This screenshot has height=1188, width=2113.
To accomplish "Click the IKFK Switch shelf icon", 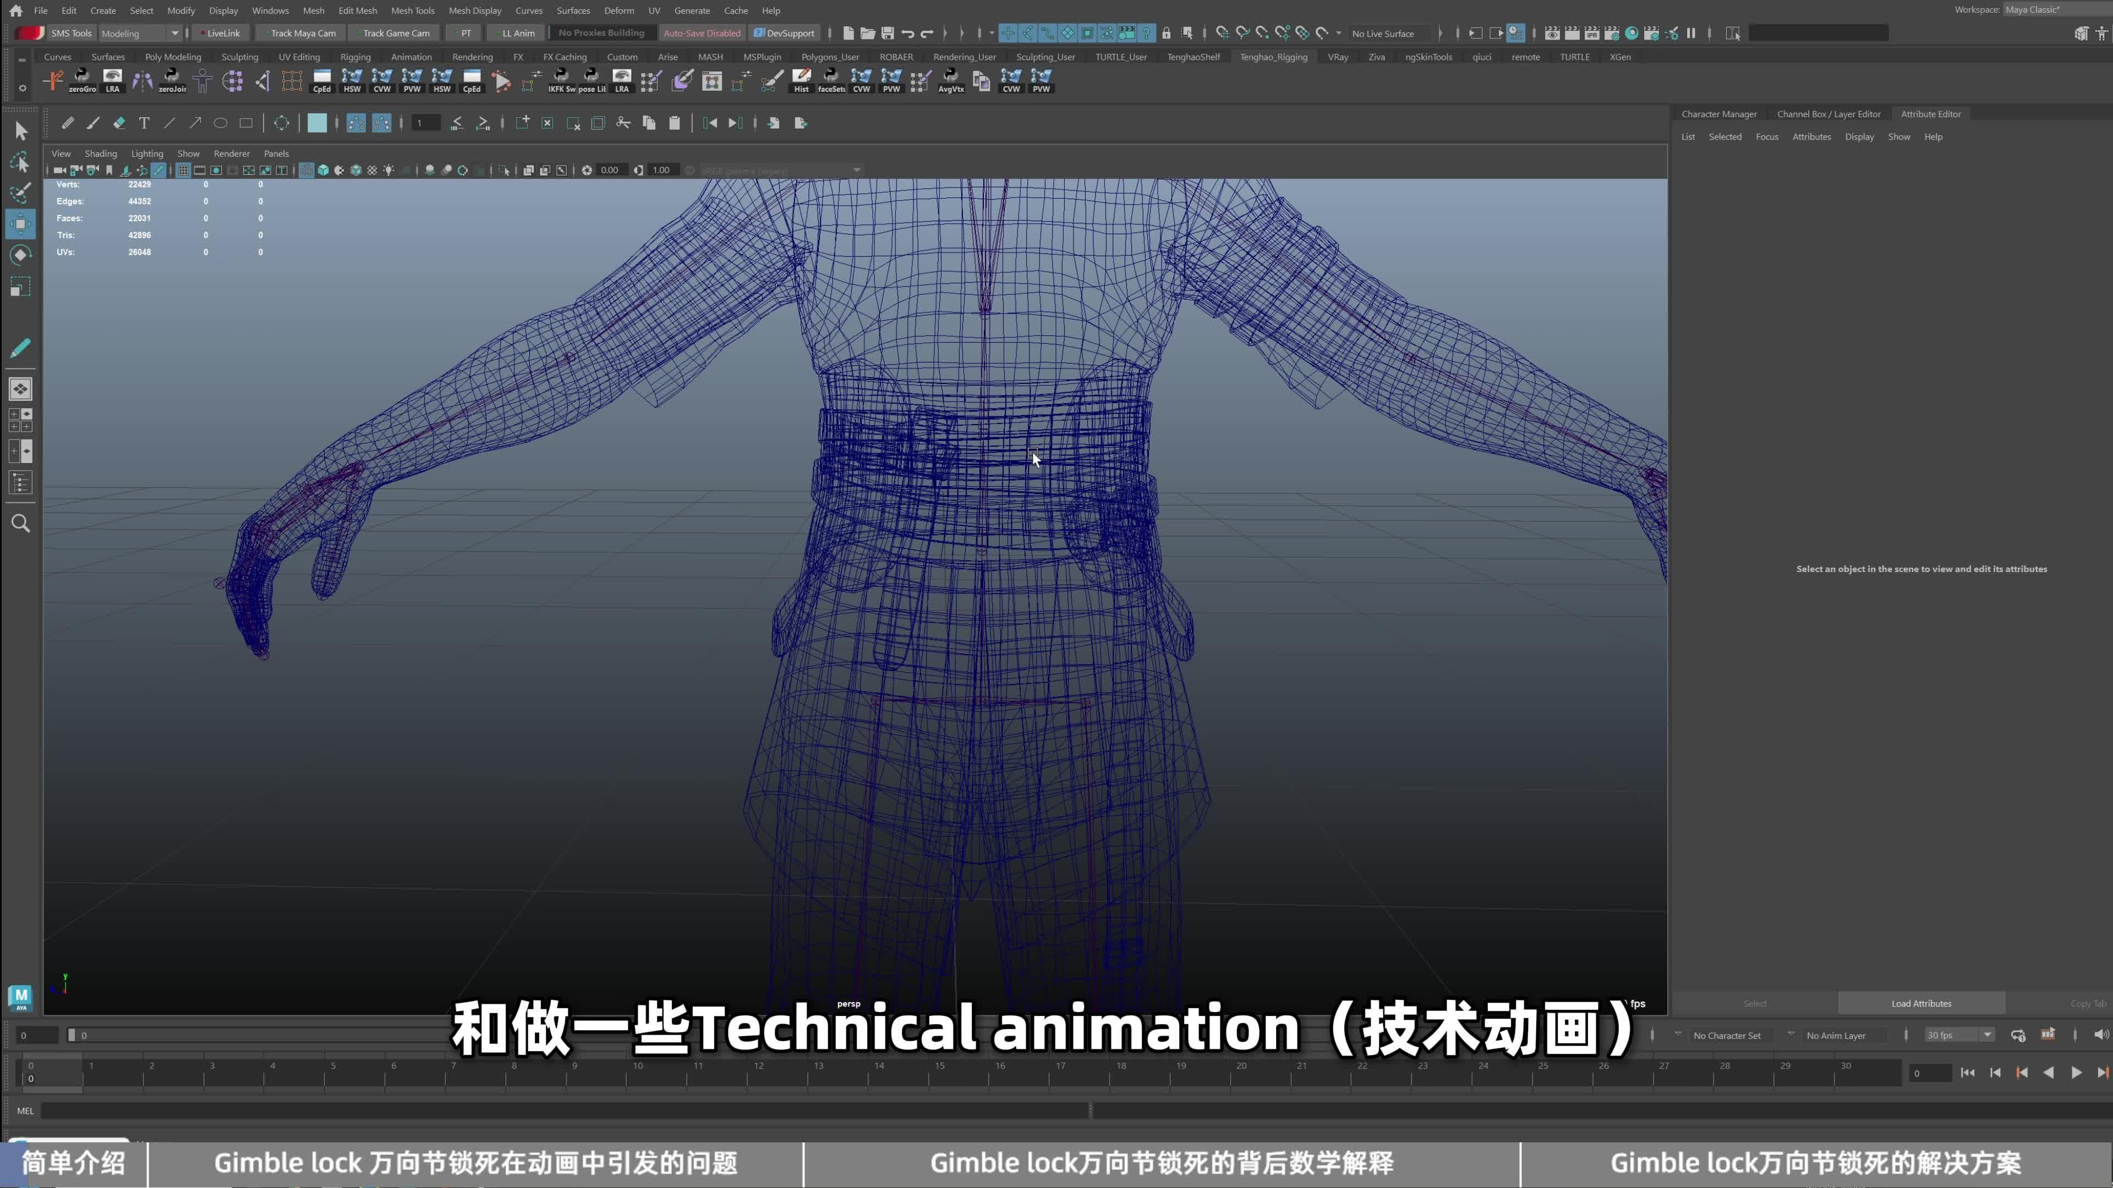I will (562, 80).
